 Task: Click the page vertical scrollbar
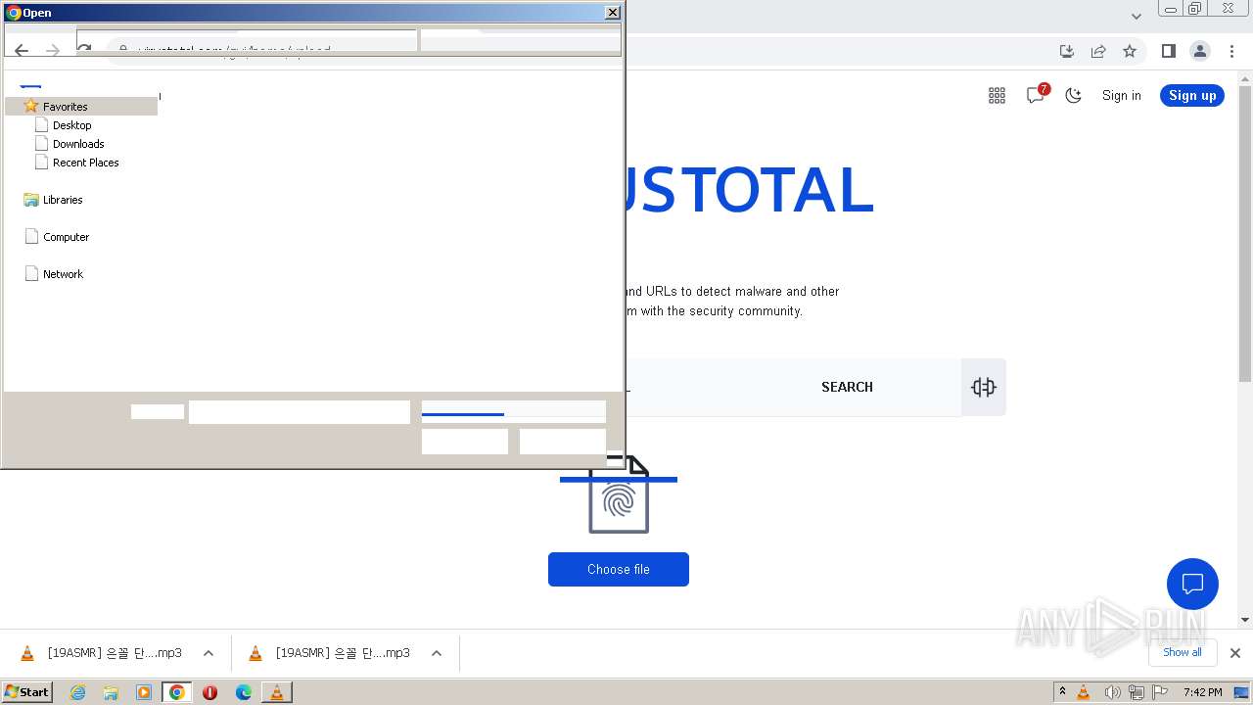(x=1245, y=235)
